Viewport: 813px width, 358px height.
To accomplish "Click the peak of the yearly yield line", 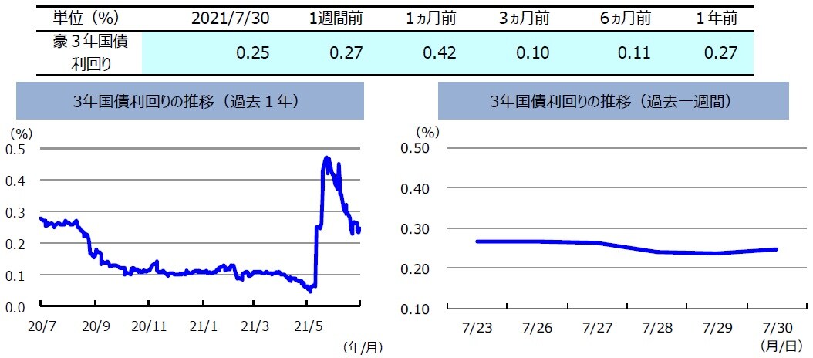I will pos(326,158).
